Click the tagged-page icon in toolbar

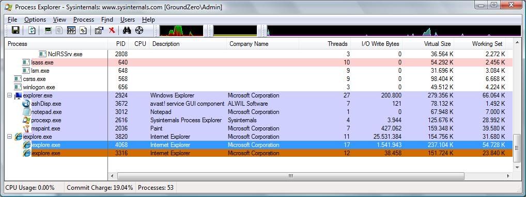pos(83,30)
